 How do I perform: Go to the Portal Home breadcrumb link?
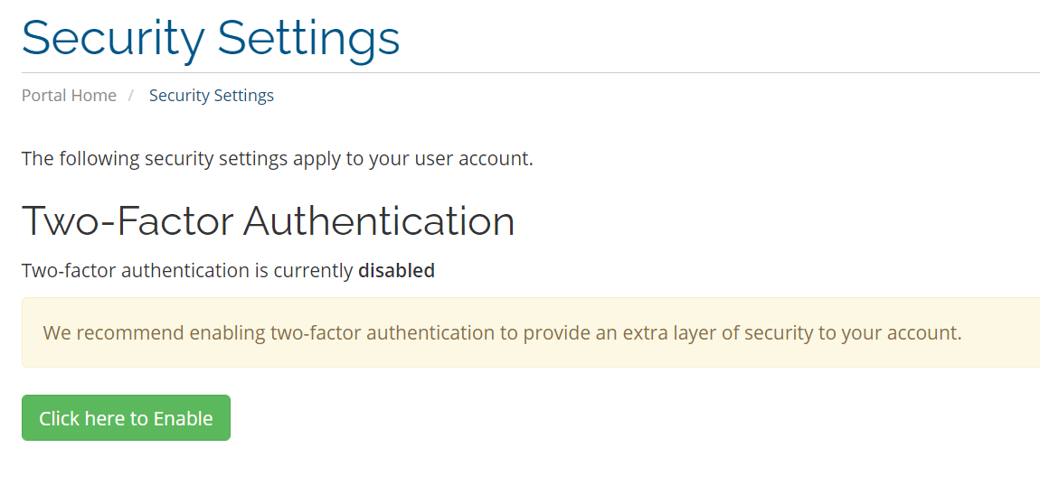click(x=69, y=95)
